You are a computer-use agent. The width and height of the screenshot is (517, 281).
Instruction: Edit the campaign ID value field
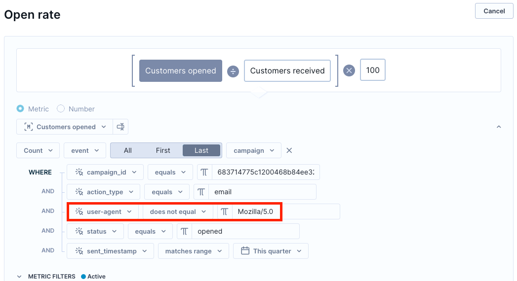(266, 172)
